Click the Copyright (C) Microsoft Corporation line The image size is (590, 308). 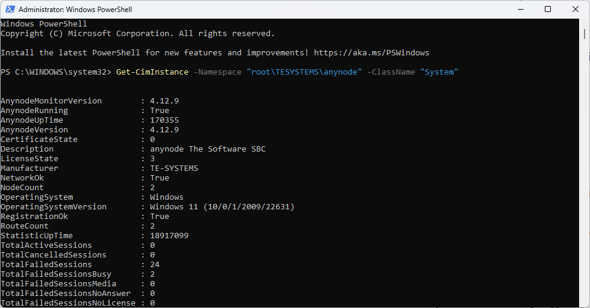pyautogui.click(x=138, y=34)
